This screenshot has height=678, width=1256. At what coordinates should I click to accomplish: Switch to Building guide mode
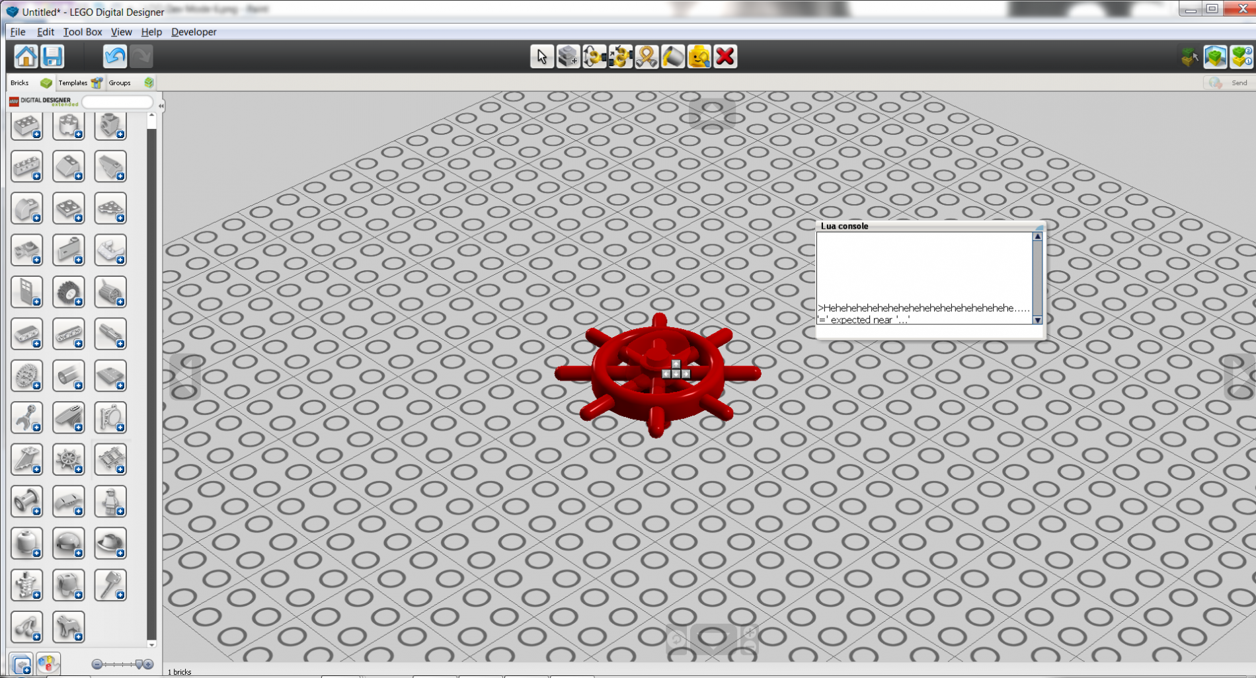1241,57
